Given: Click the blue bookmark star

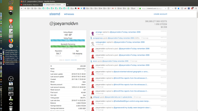Looking at the screenshot, I should coord(179,8).
